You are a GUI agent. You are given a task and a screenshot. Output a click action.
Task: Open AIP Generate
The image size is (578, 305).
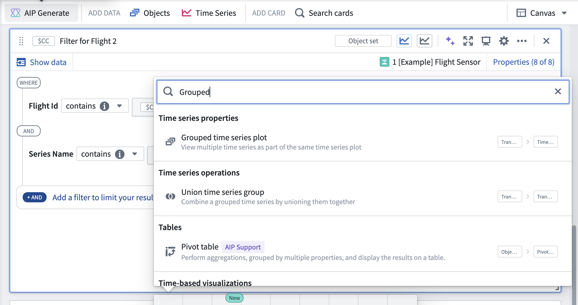[x=41, y=13]
